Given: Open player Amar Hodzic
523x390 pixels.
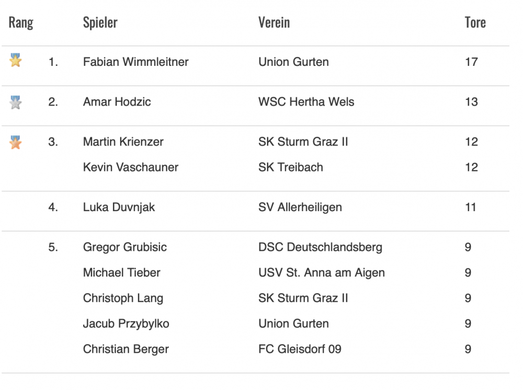Looking at the screenshot, I should point(117,102).
